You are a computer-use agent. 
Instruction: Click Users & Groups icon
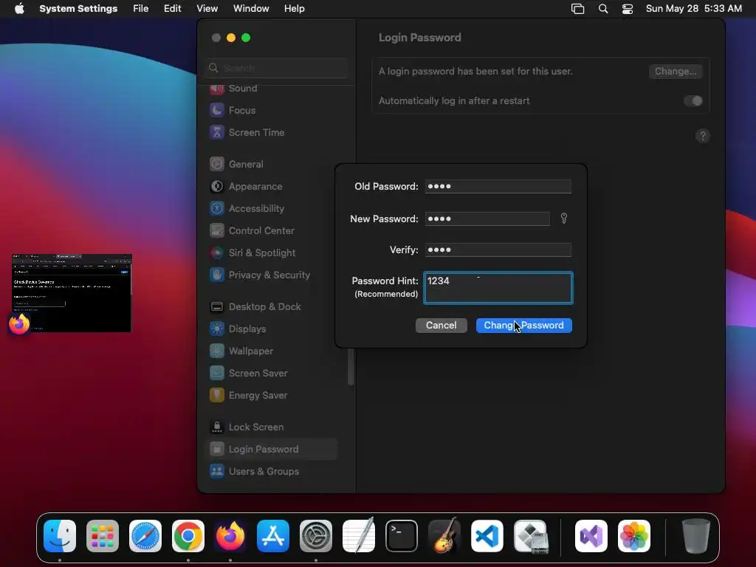click(x=217, y=471)
